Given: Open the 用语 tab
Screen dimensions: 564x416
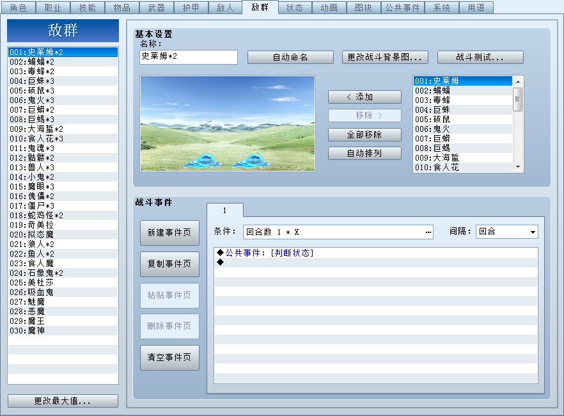Looking at the screenshot, I should pyautogui.click(x=476, y=8).
